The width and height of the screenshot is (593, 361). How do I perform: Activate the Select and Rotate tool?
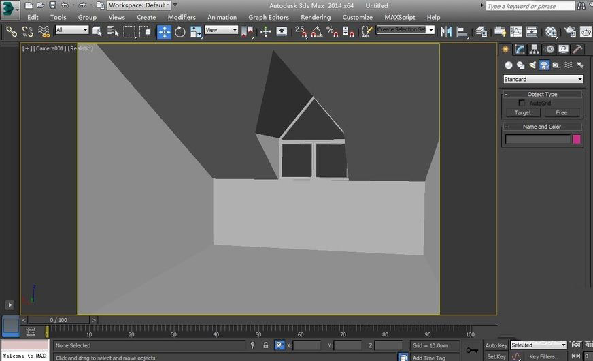(180, 31)
